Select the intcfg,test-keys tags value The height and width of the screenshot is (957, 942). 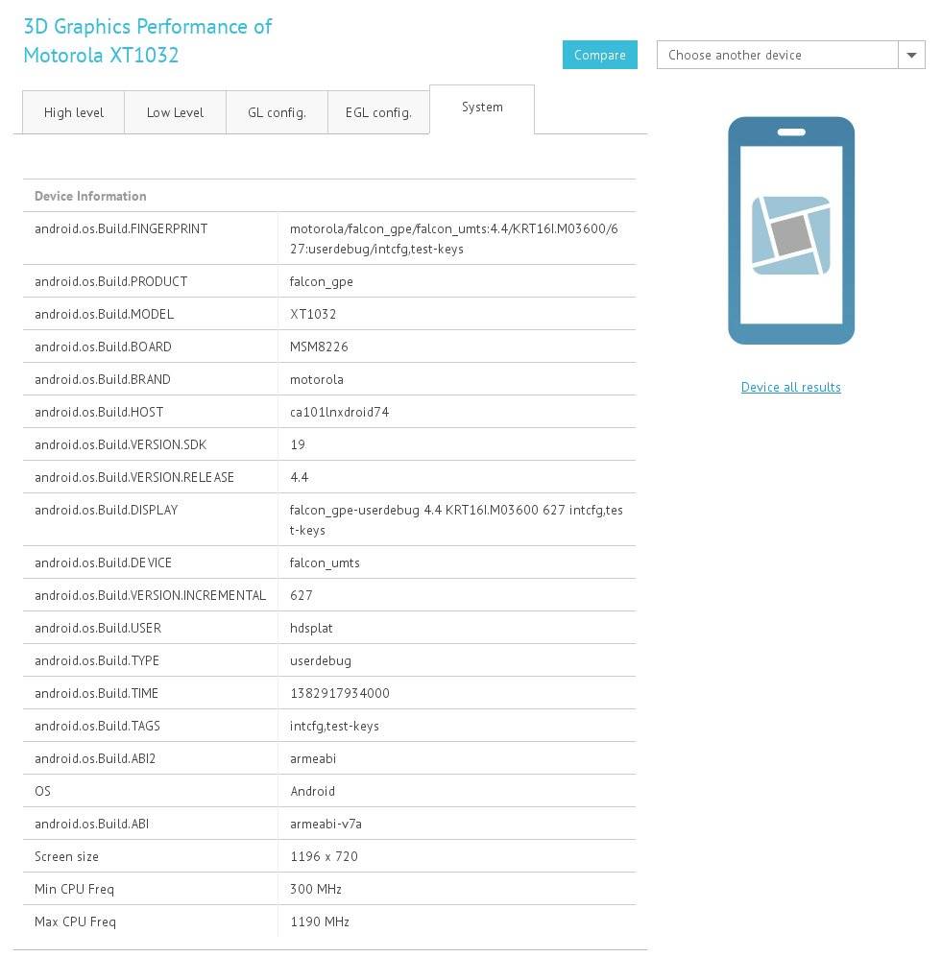334,727
